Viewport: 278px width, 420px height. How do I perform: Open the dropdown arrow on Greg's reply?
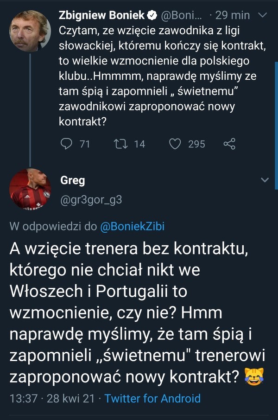pyautogui.click(x=265, y=180)
